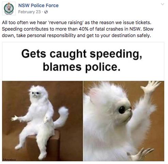Click the cat's outstretched left paw
This screenshot has width=168, height=164.
click(15, 118)
